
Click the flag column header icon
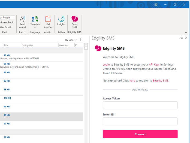(x=76, y=45)
